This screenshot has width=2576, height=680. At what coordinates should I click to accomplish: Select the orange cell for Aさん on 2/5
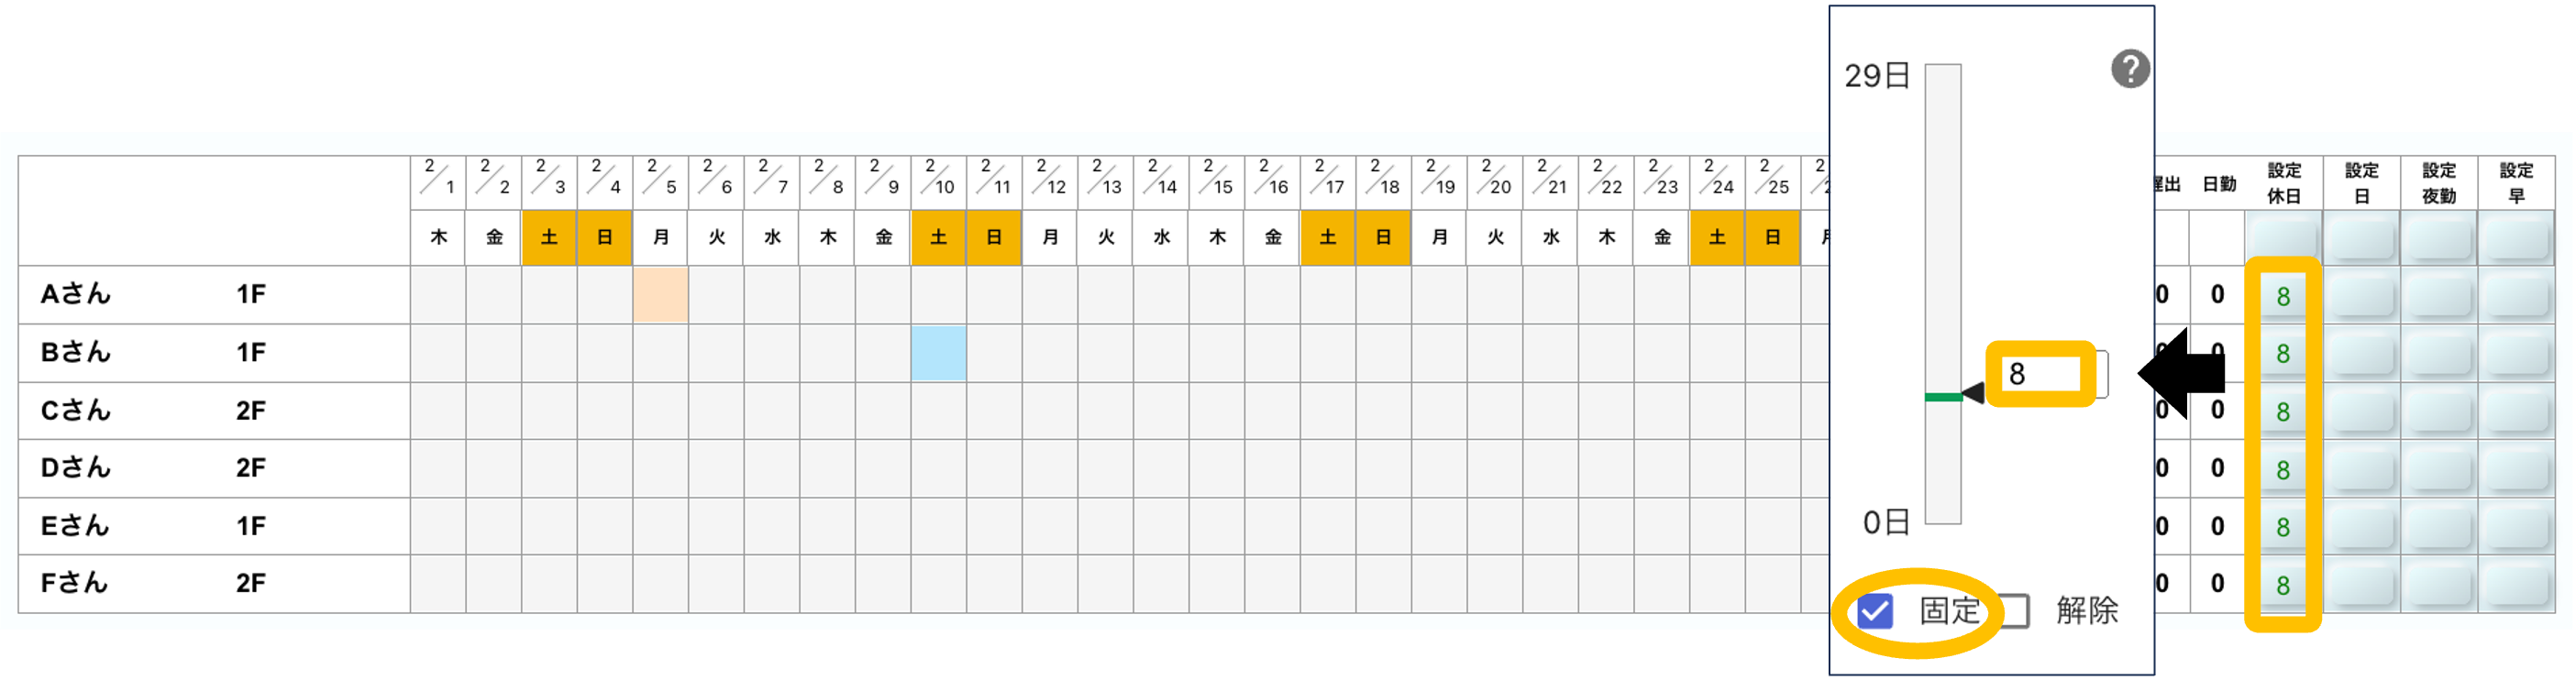point(660,295)
